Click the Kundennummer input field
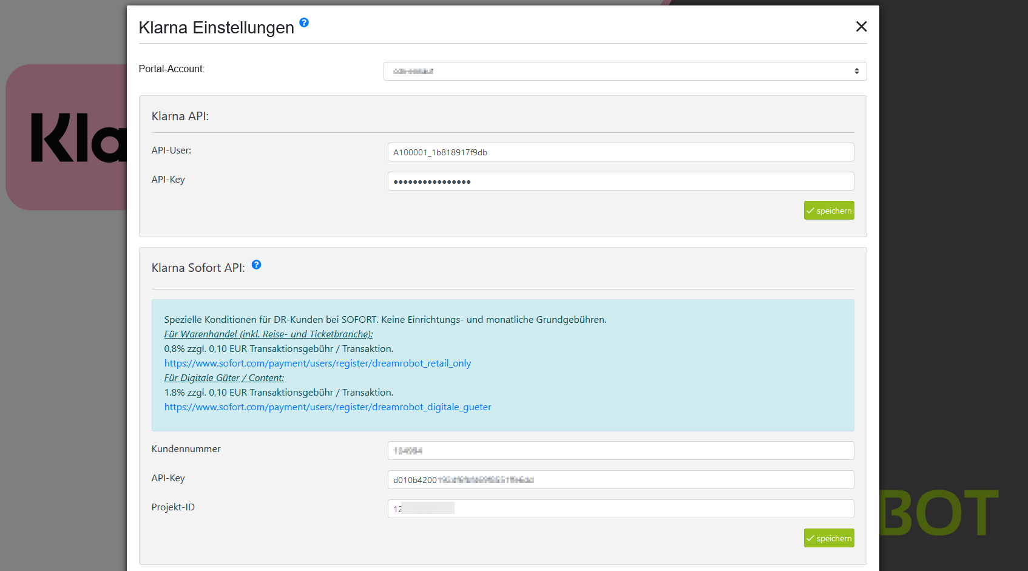1028x571 pixels. [x=621, y=451]
